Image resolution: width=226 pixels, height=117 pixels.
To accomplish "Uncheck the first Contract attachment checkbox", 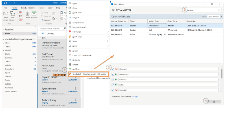I will pyautogui.click(x=113, y=69).
